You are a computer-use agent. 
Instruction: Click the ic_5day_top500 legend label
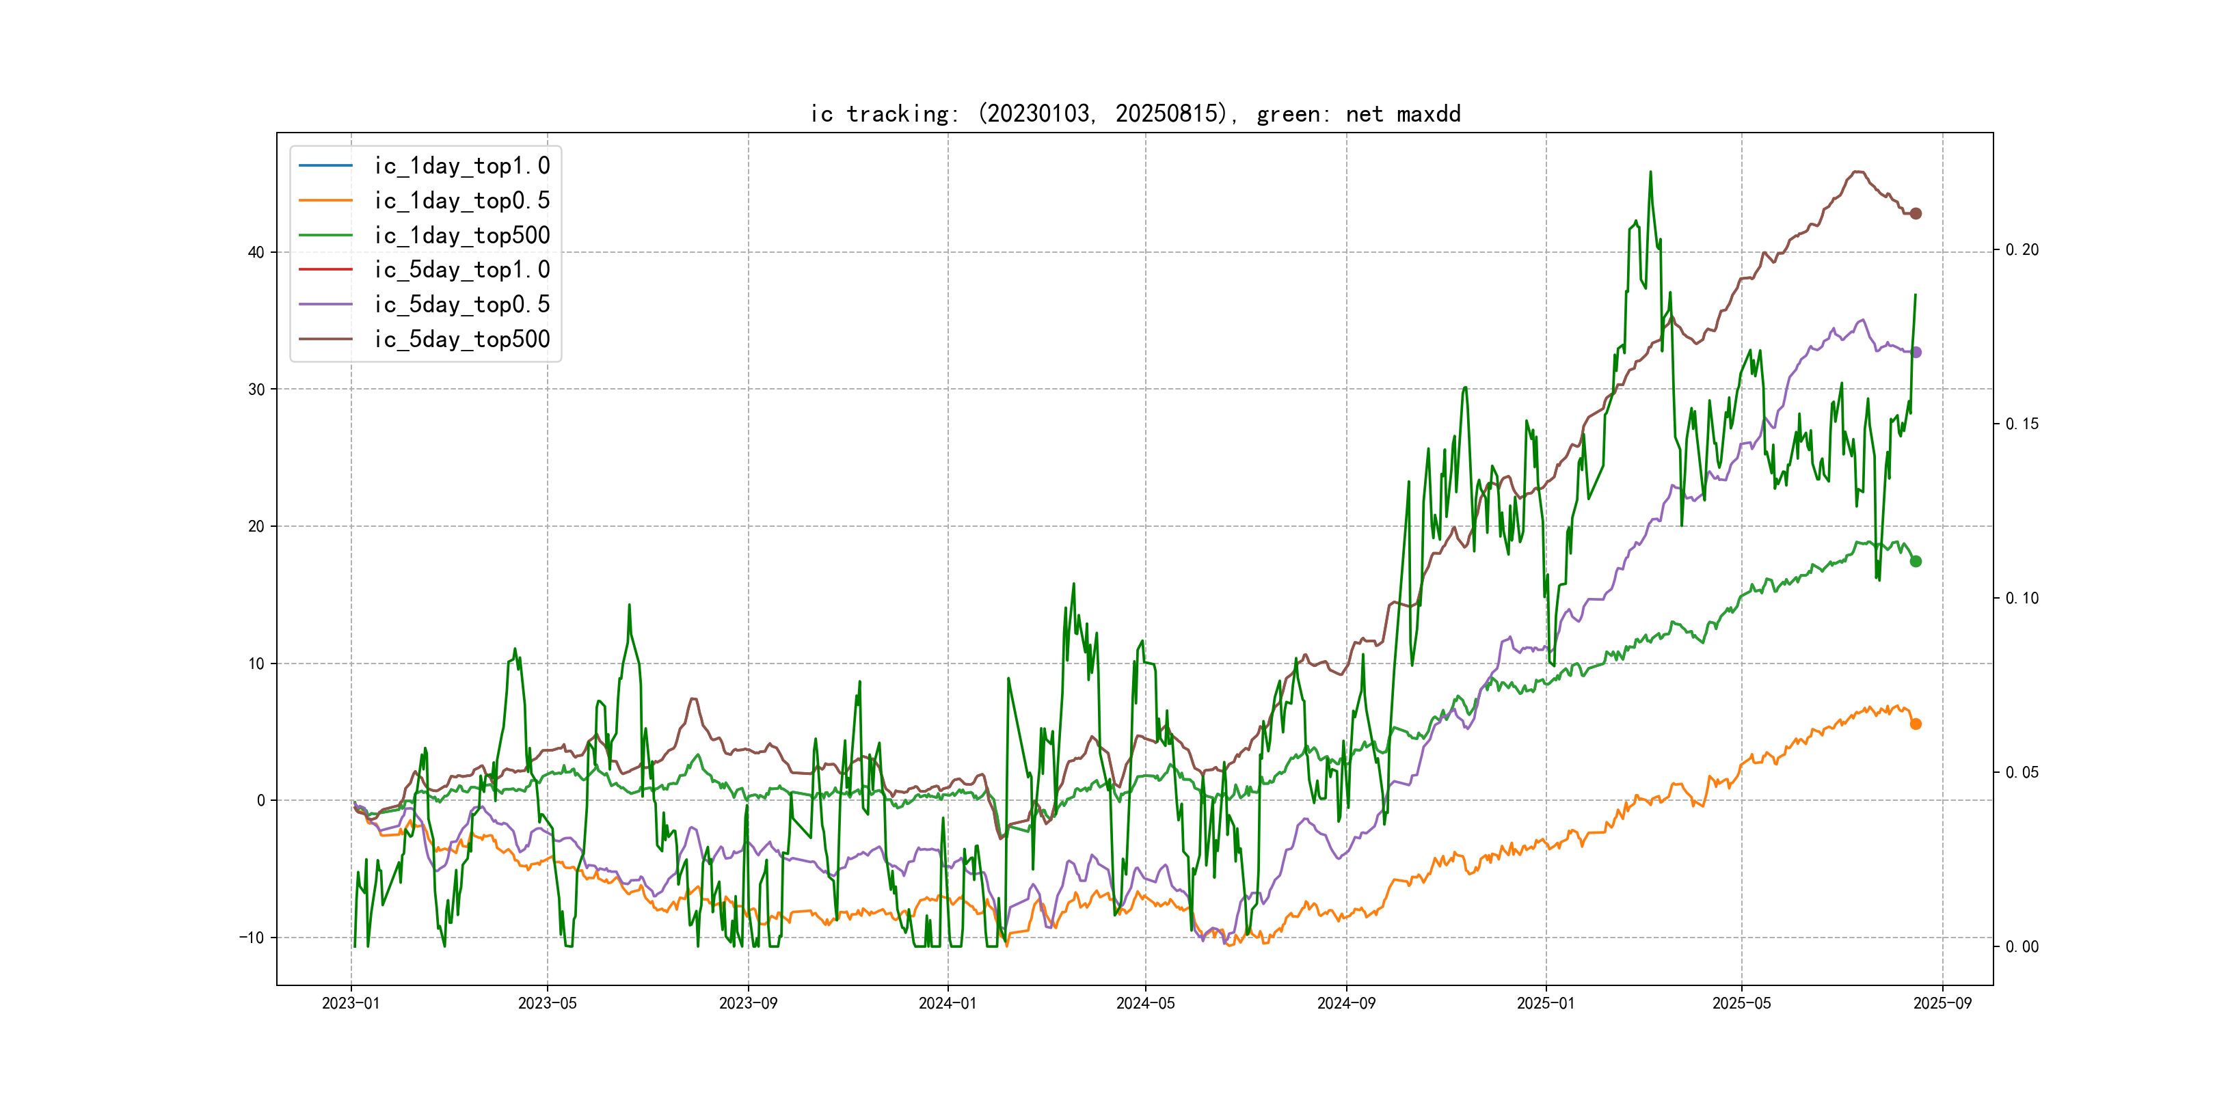(x=461, y=340)
